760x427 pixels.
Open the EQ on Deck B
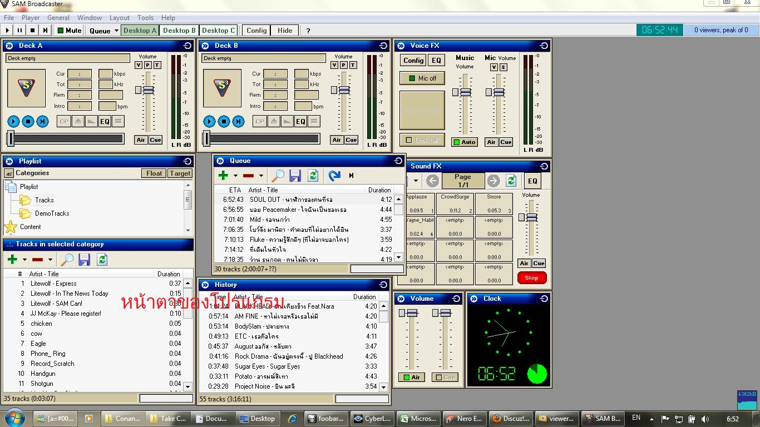300,121
